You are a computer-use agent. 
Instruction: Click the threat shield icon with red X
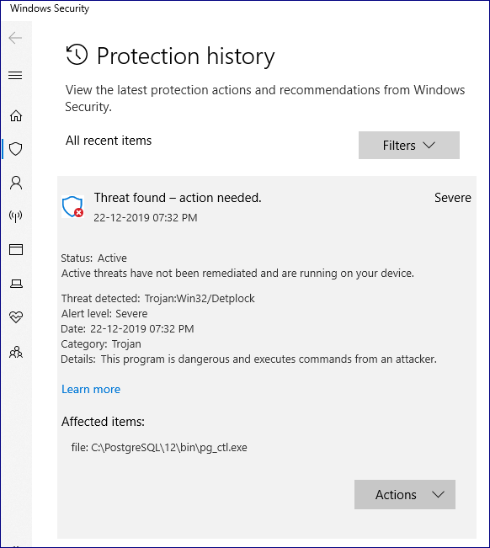tap(72, 206)
